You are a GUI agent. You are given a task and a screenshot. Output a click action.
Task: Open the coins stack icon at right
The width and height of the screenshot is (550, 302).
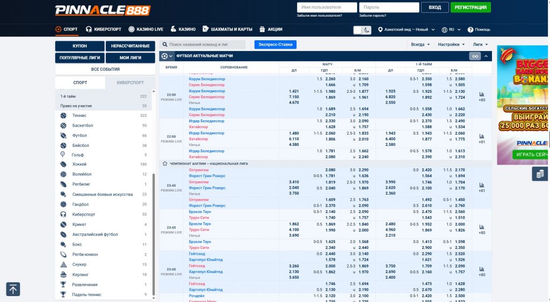pos(540,173)
